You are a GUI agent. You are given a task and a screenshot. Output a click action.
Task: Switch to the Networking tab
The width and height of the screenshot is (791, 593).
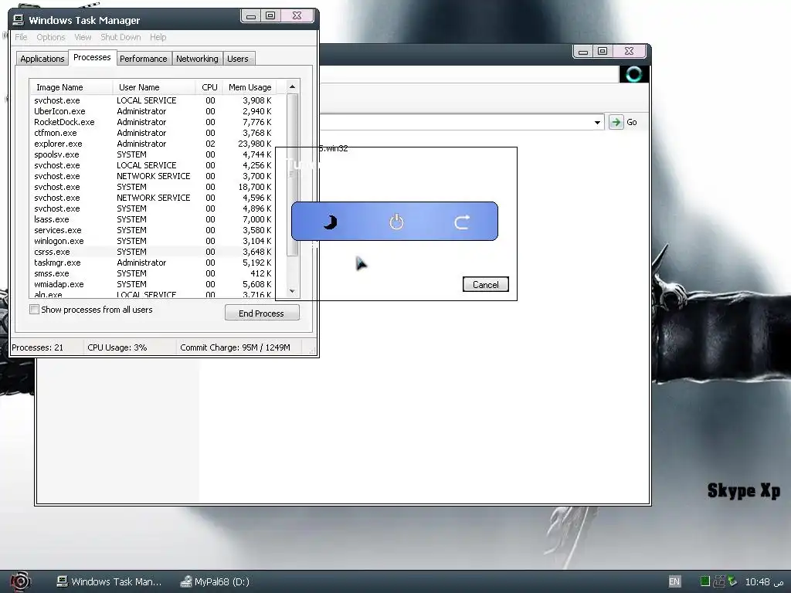197,59
